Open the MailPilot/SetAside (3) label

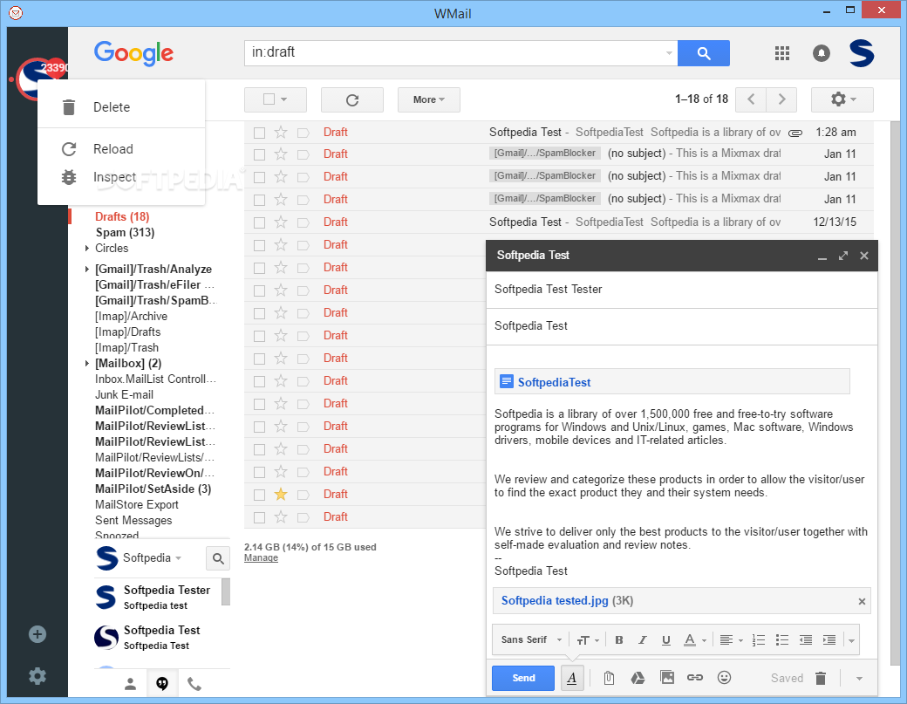(x=153, y=489)
